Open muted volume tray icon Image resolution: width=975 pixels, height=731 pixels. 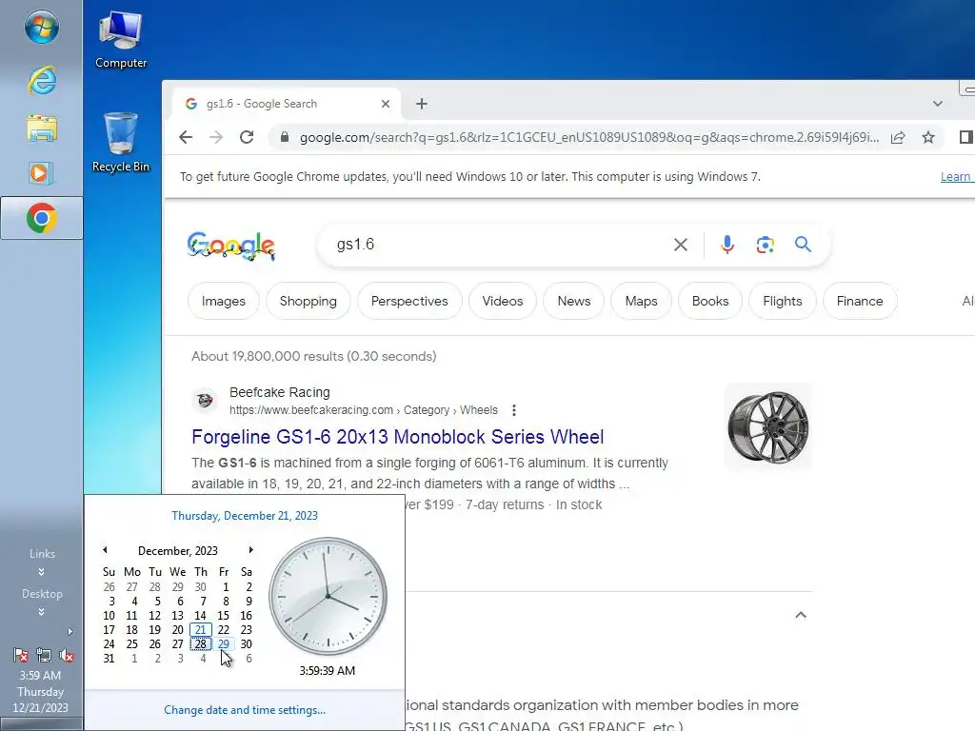pyautogui.click(x=67, y=655)
